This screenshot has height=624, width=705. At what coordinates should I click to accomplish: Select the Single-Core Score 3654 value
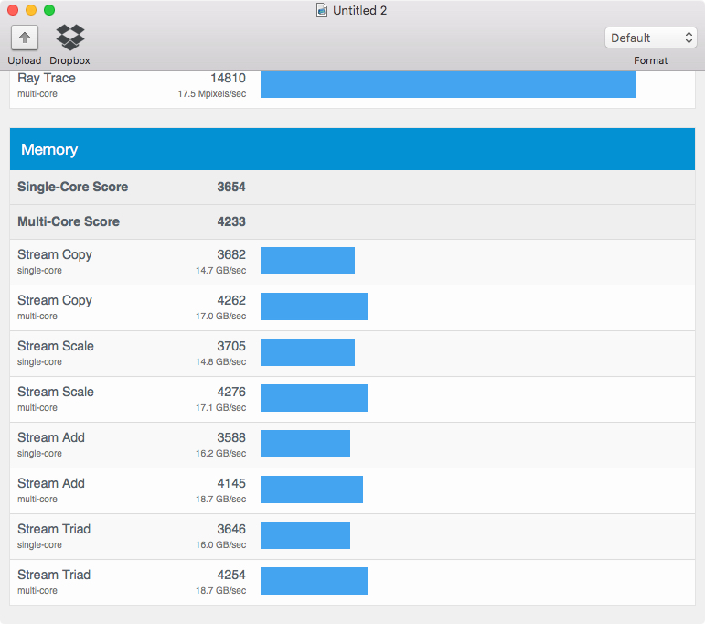pyautogui.click(x=231, y=187)
